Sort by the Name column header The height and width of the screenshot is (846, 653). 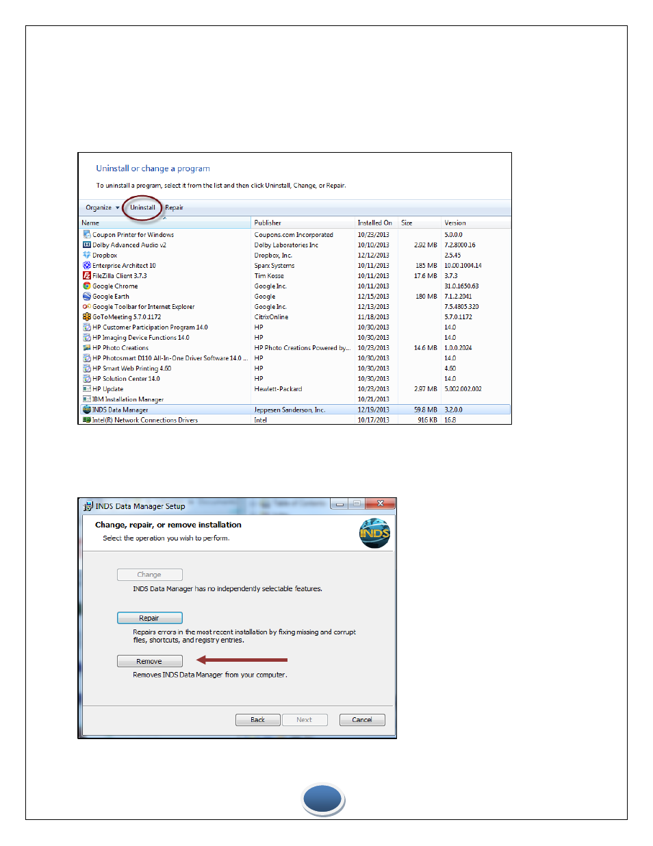pos(166,223)
